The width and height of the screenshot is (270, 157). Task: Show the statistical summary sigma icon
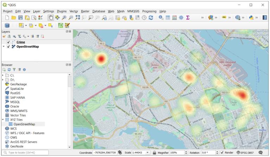click(188, 18)
